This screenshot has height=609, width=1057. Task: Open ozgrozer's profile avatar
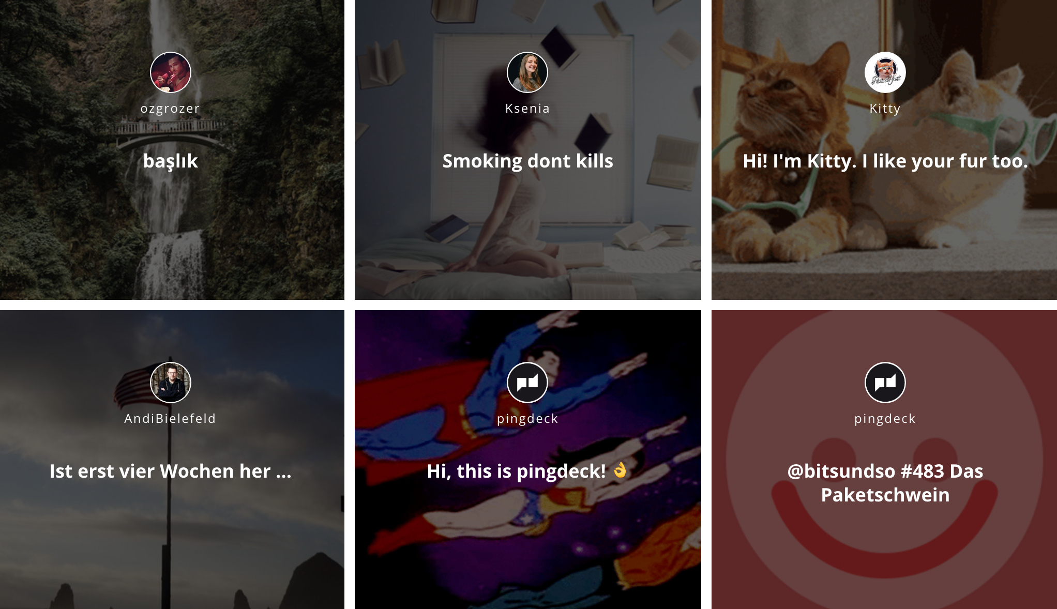pos(171,72)
